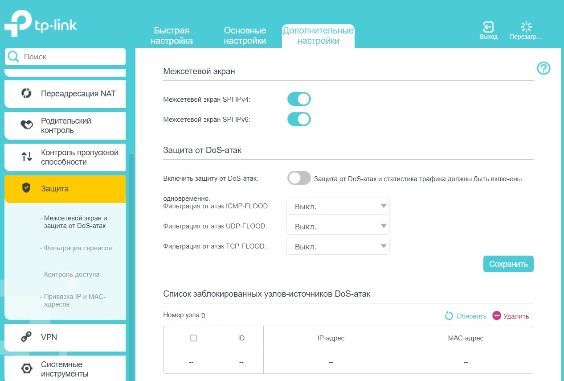Click the Сохранить button
Screen dimensions: 564x381
click(508, 264)
